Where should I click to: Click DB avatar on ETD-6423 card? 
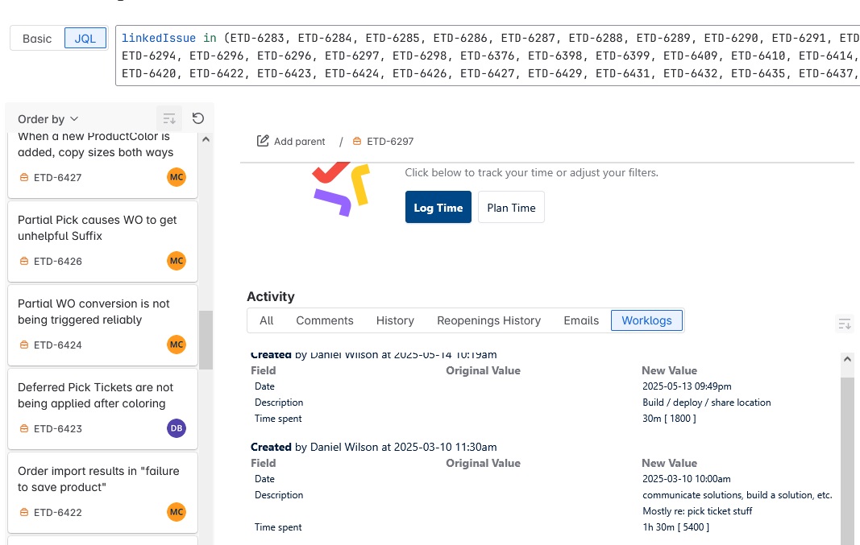click(x=177, y=428)
